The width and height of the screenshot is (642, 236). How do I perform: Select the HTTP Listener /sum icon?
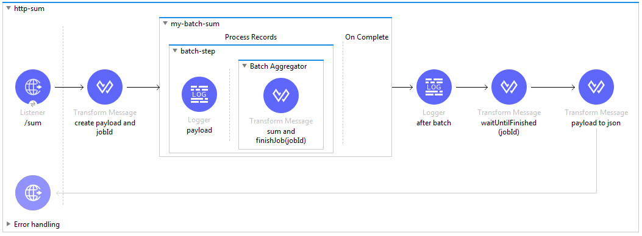pyautogui.click(x=33, y=87)
